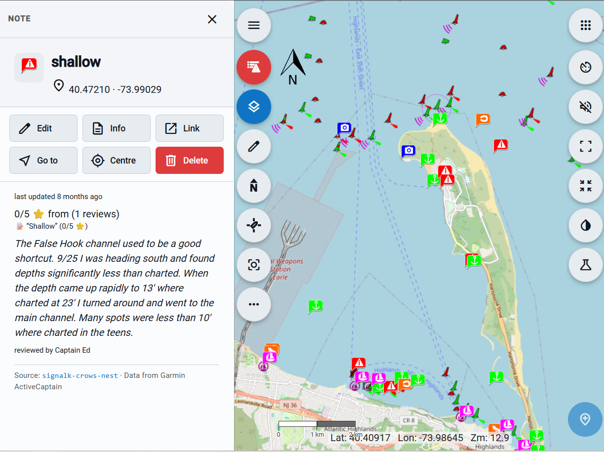Screen dimensions: 604x452
Task: Click the north arrow compass on map
Action: click(x=293, y=67)
